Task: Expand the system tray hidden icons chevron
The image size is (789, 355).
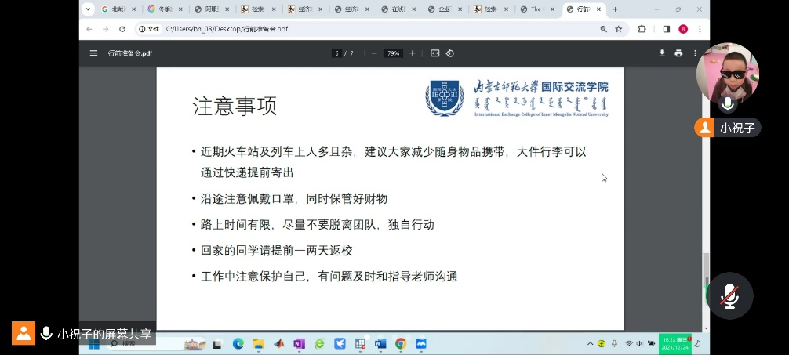Action: click(590, 343)
